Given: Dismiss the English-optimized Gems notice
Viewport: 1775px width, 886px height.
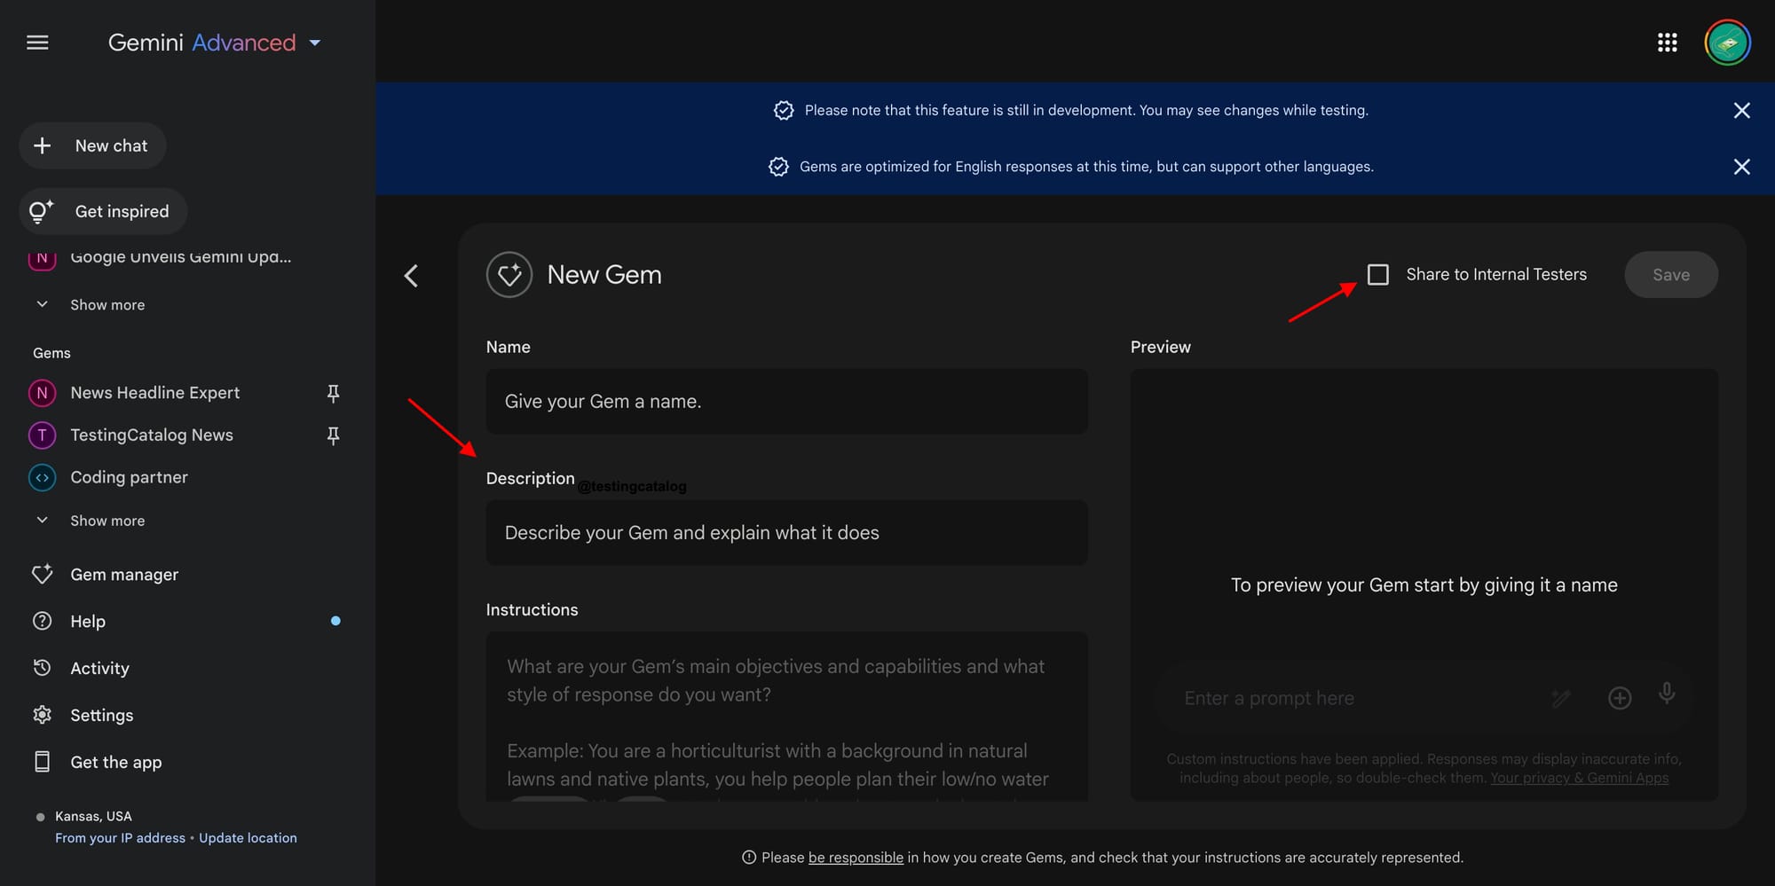Looking at the screenshot, I should (1741, 167).
